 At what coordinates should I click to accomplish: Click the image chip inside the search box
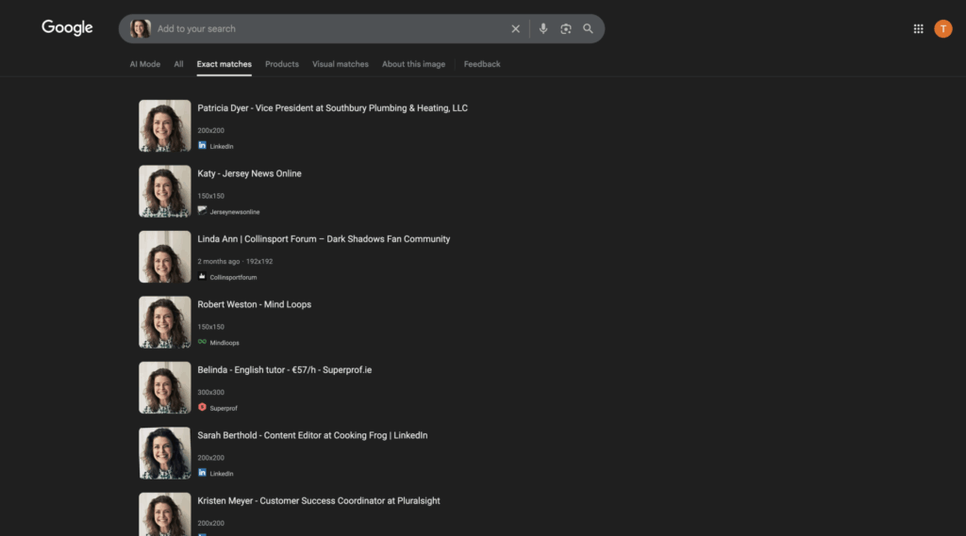[x=141, y=29]
